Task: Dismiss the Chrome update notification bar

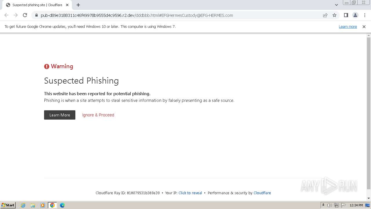Action: tap(364, 27)
